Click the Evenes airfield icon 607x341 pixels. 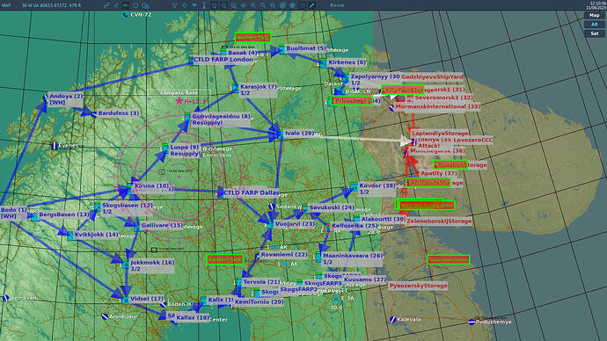pyautogui.click(x=55, y=145)
